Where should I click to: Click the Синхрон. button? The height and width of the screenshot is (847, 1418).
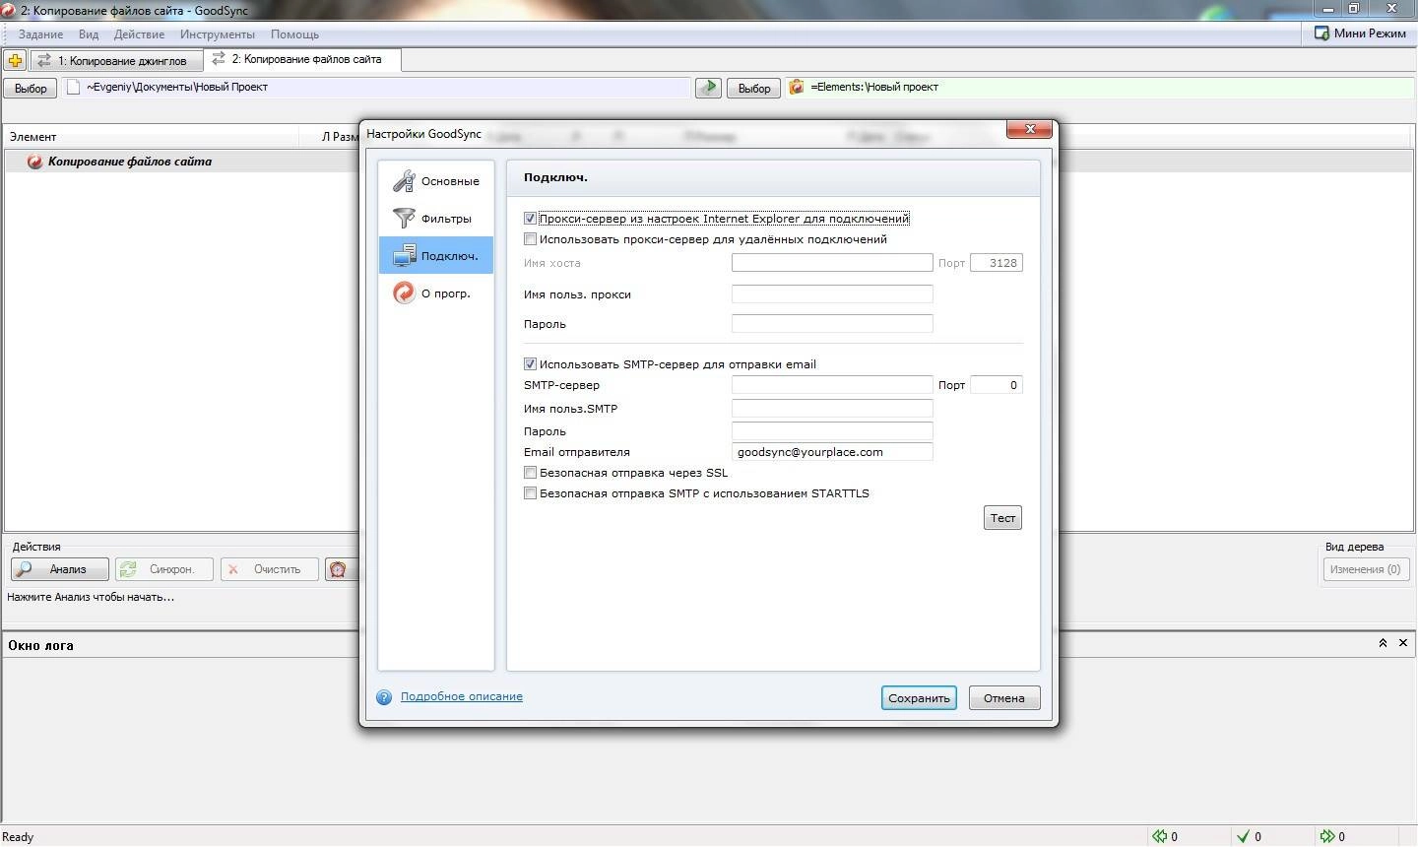(x=163, y=569)
